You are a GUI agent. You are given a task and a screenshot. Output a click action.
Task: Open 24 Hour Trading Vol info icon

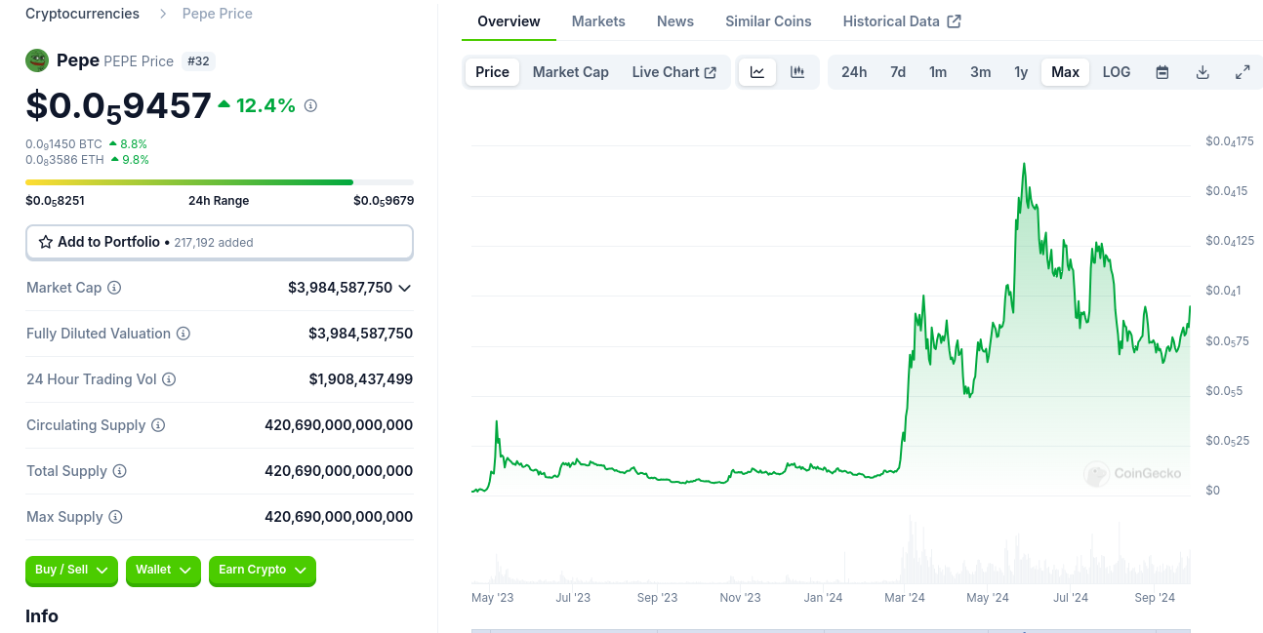click(169, 379)
